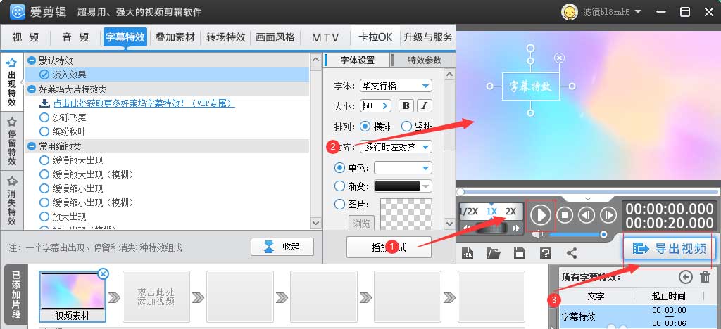
Task: Select 1/2X playback speed
Action: tap(468, 212)
